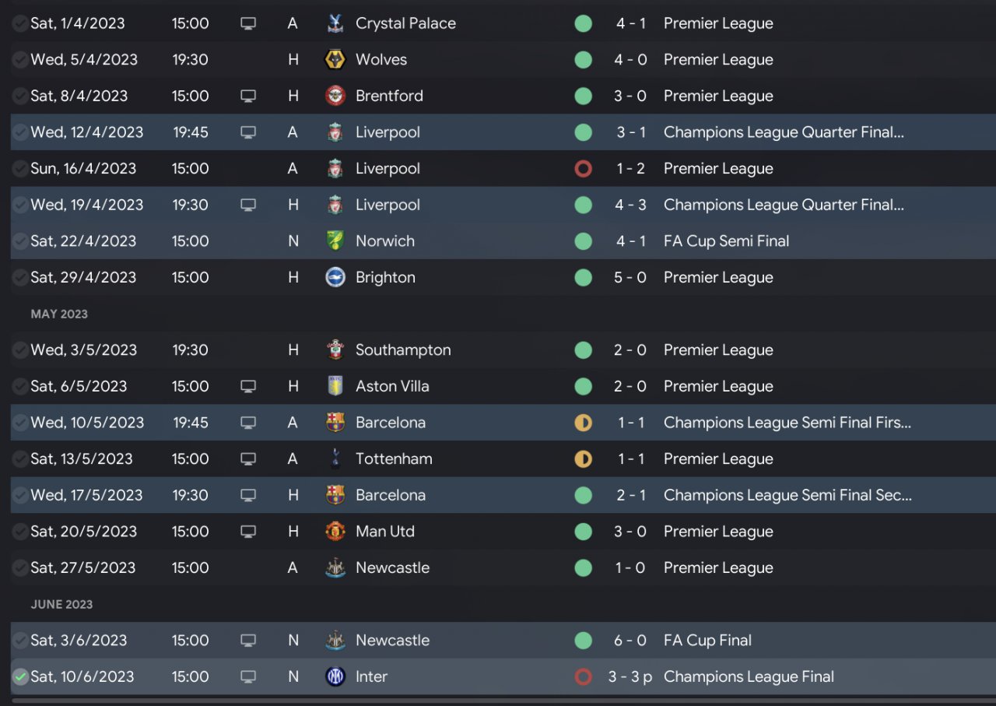Click the Man Utd club crest
The height and width of the screenshot is (706, 996).
(335, 532)
